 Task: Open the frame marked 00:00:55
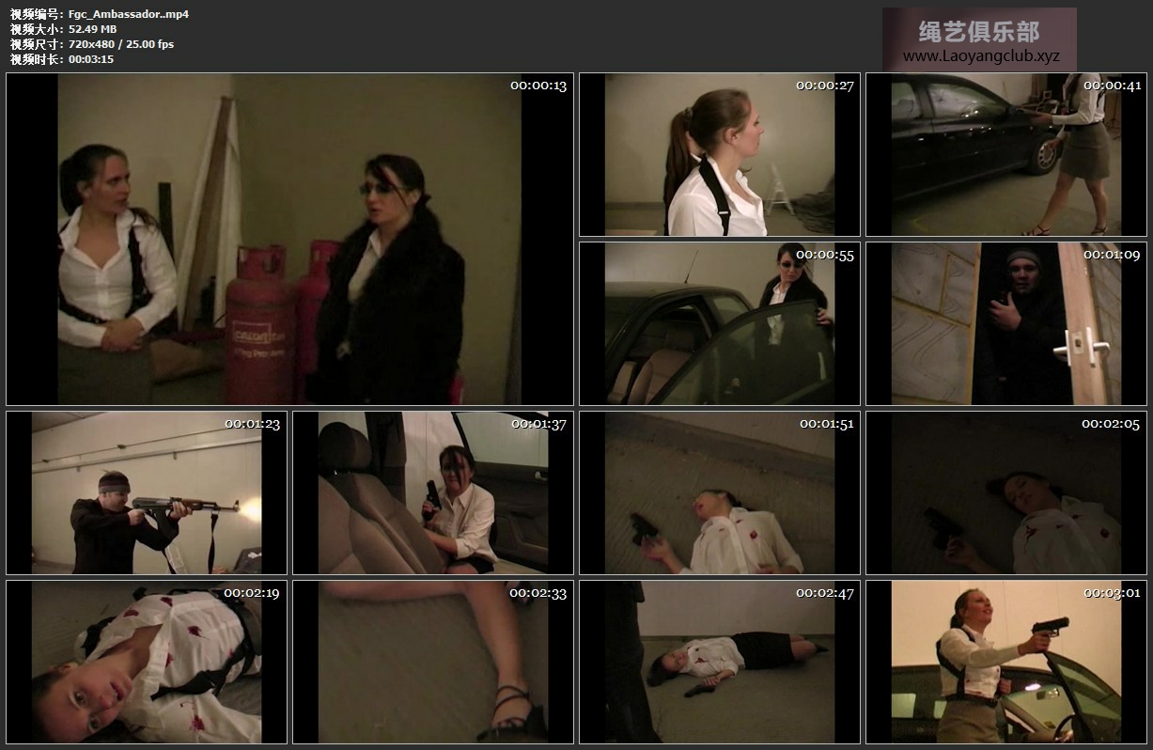pyautogui.click(x=719, y=323)
